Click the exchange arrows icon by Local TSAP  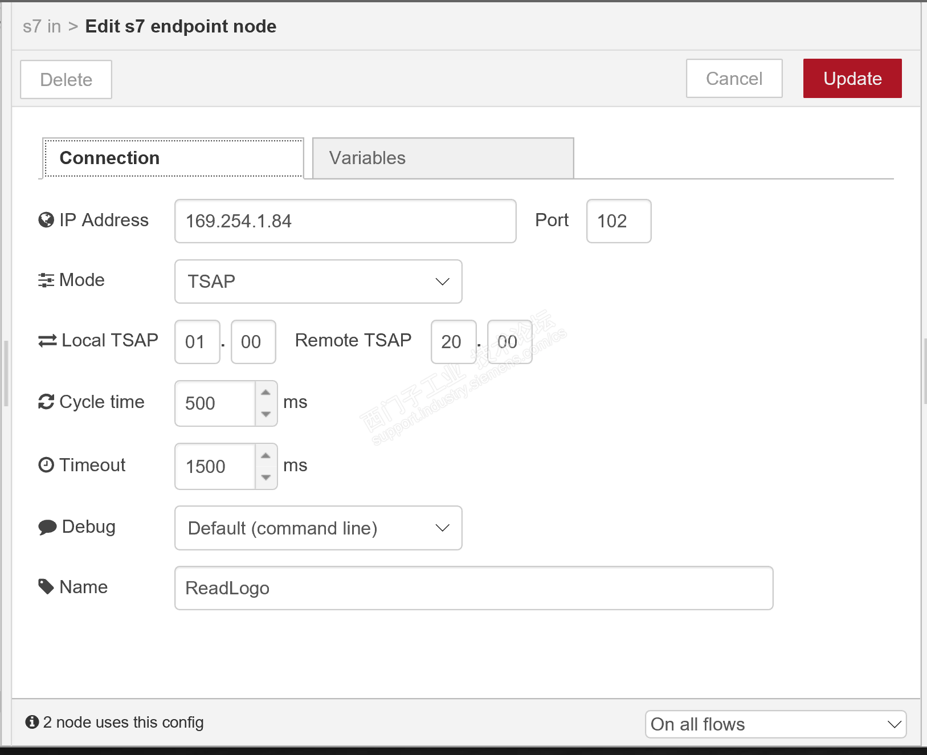(x=47, y=341)
